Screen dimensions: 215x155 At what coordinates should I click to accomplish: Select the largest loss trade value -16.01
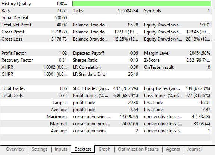click(x=204, y=103)
